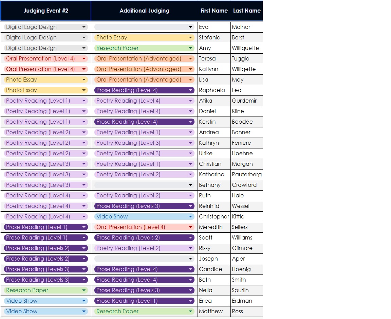Select the "Rauterberg" last name cell
Image resolution: width=391 pixels, height=319 pixels.
(246, 175)
